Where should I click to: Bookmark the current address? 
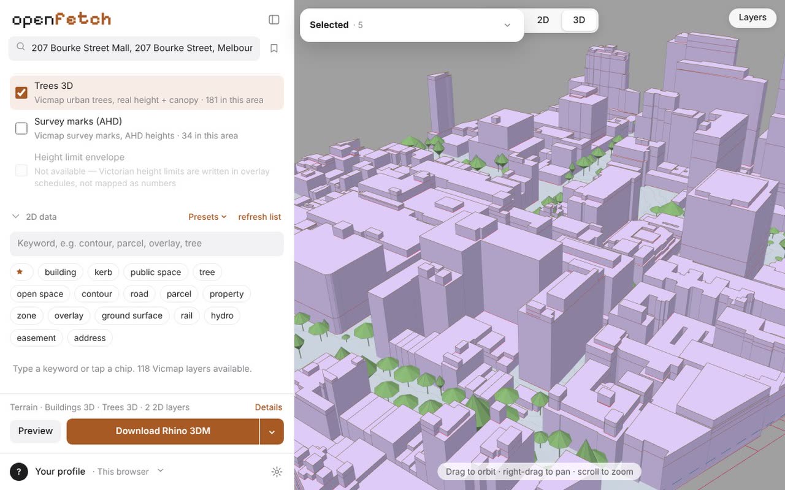(x=274, y=48)
